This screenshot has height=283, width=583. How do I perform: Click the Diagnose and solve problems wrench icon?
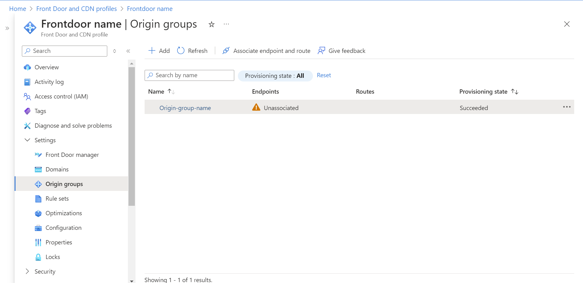point(27,126)
